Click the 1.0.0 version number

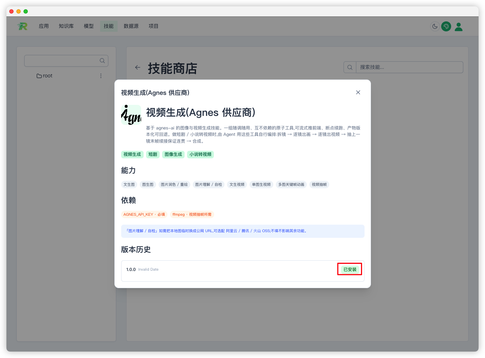click(x=131, y=270)
